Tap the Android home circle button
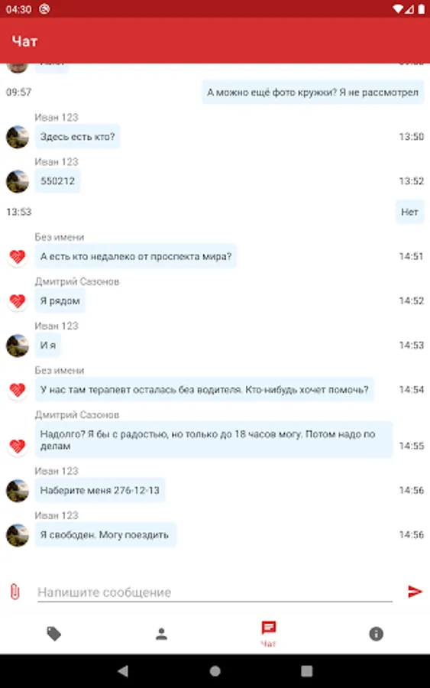Image resolution: width=430 pixels, height=688 pixels. tap(215, 670)
